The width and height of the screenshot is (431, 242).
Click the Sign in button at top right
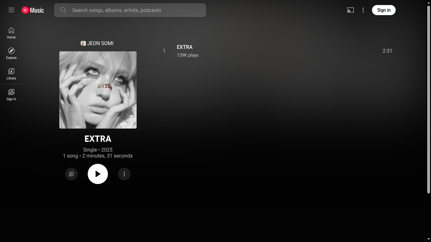click(x=384, y=10)
